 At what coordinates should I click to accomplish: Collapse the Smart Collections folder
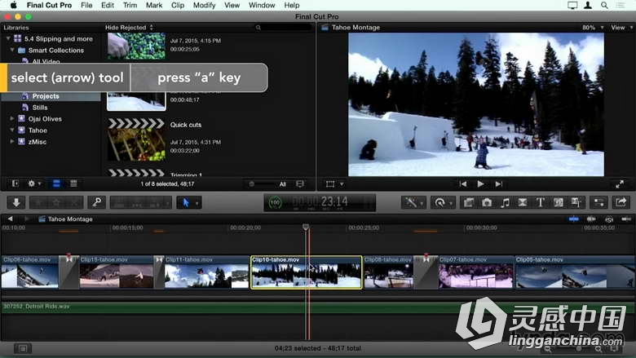pos(12,50)
